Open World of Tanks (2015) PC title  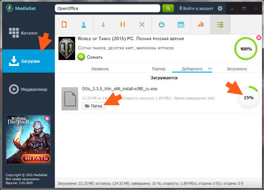point(131,38)
